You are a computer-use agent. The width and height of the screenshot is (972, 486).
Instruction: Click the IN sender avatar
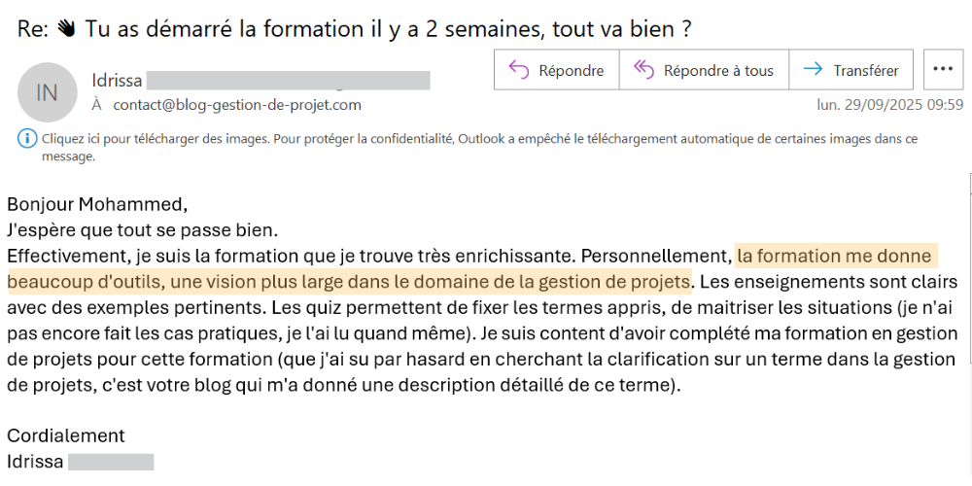click(x=47, y=92)
